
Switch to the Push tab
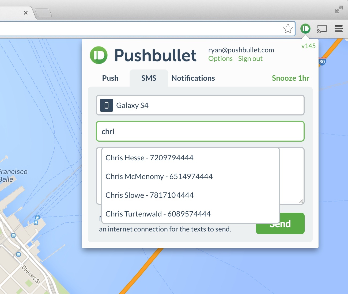110,78
